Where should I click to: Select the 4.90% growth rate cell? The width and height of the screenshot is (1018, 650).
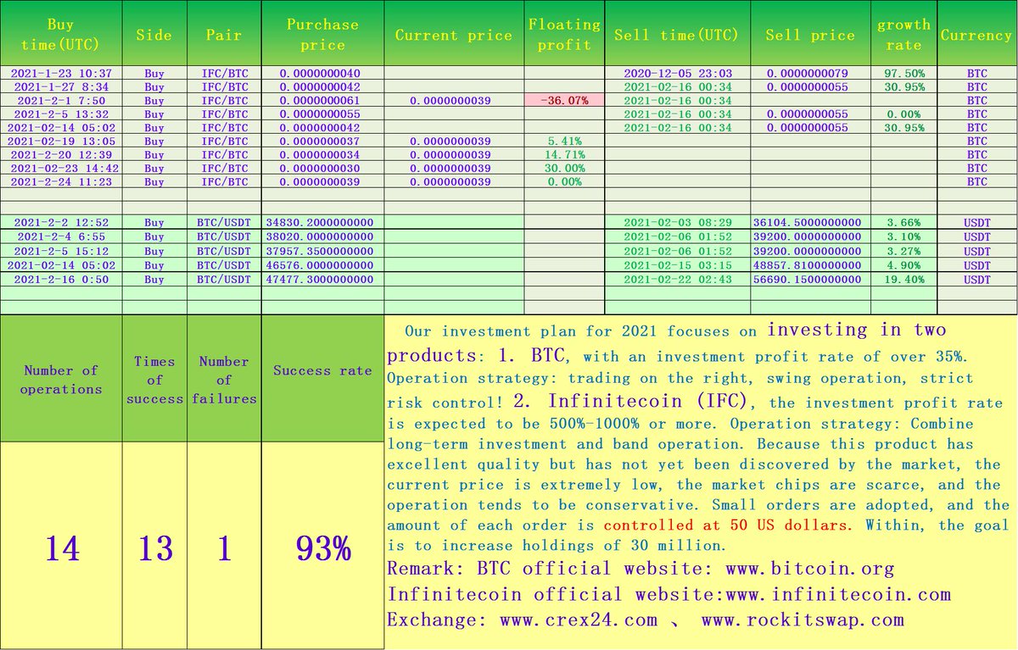pos(904,265)
